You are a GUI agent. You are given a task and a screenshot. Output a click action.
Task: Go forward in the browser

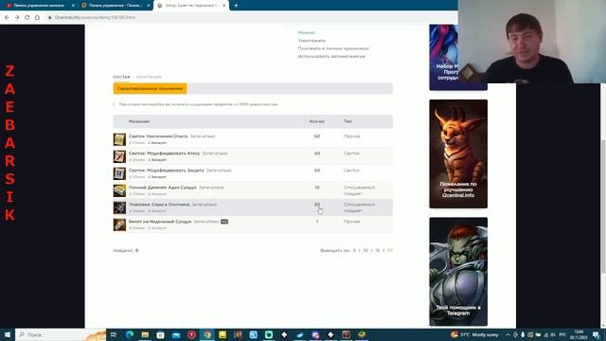[17, 17]
